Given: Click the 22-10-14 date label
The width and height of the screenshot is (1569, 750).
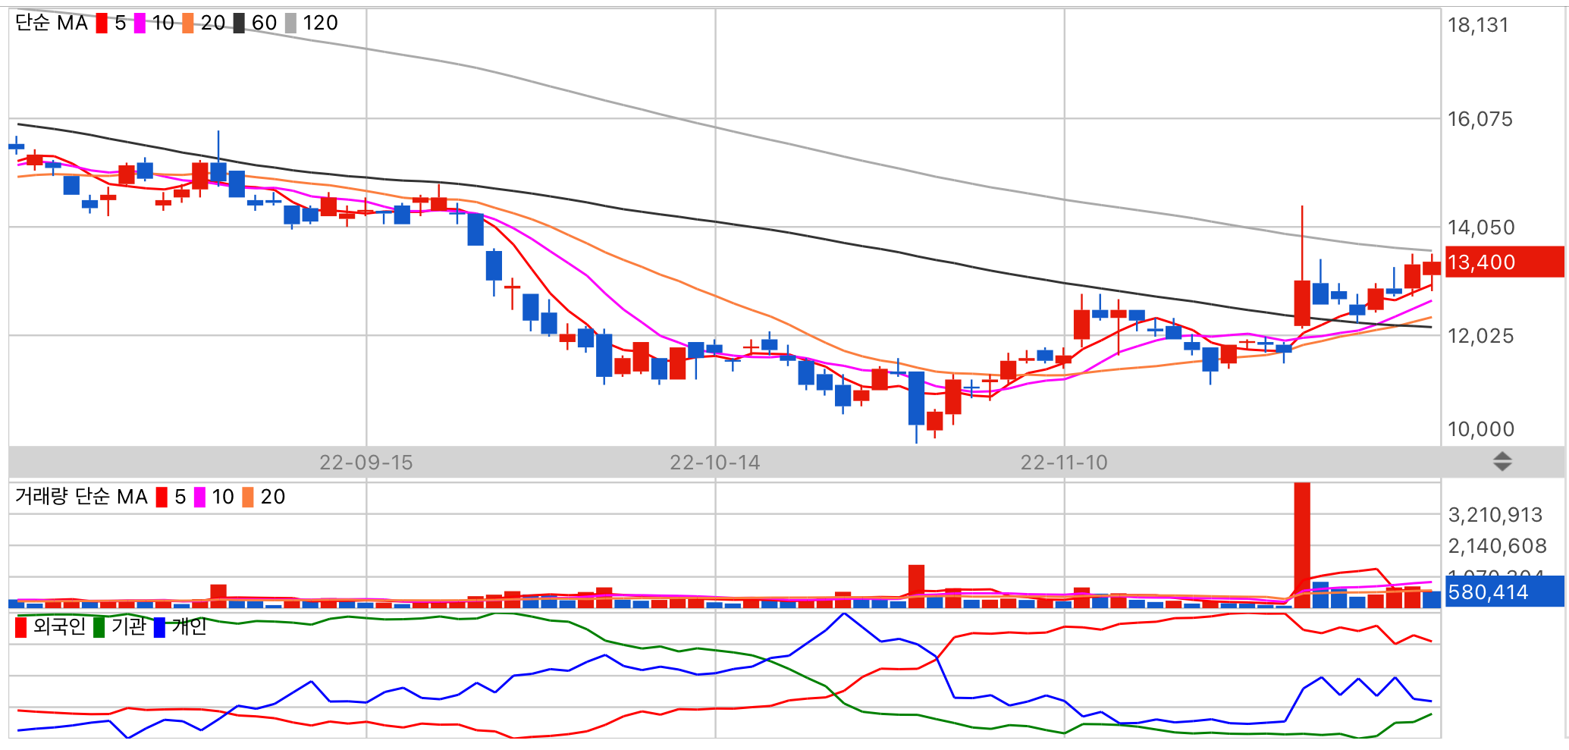Looking at the screenshot, I should pyautogui.click(x=715, y=463).
